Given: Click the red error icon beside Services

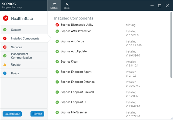Looking at the screenshot, I should click(5, 47).
